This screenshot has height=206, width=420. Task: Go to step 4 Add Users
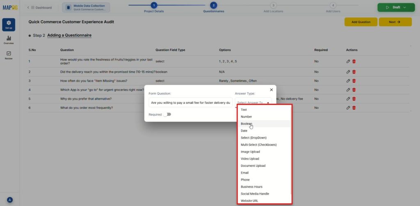click(333, 7)
